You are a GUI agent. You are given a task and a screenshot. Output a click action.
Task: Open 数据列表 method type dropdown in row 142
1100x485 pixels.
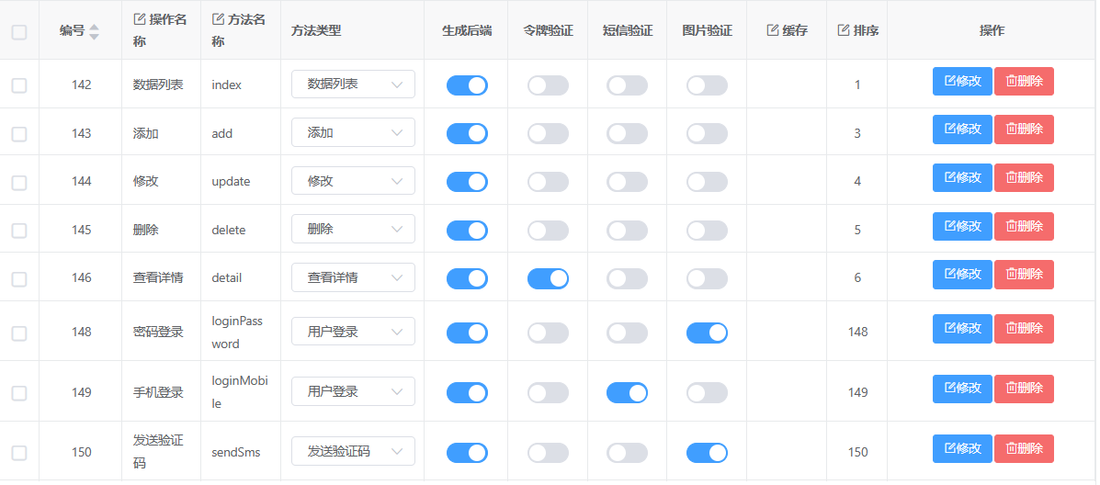pos(353,85)
